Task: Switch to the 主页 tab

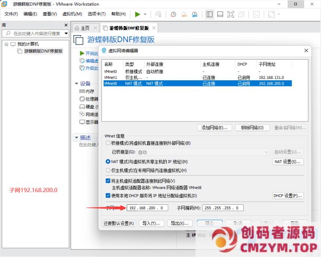Action: pos(85,28)
